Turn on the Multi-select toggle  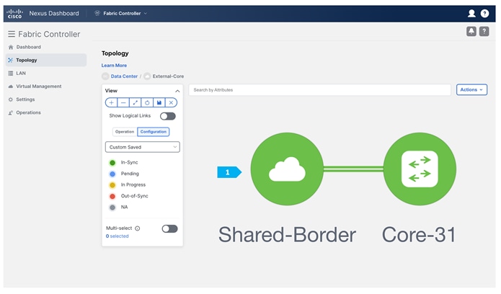pyautogui.click(x=169, y=228)
